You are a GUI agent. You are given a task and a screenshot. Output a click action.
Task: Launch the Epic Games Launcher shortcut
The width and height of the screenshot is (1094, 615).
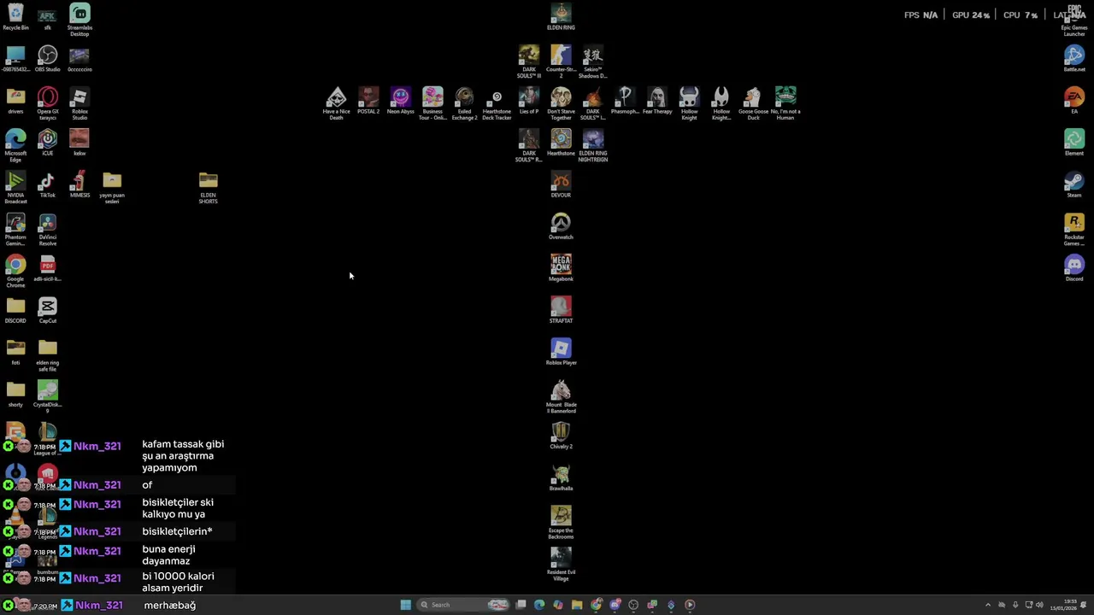pos(1074,20)
